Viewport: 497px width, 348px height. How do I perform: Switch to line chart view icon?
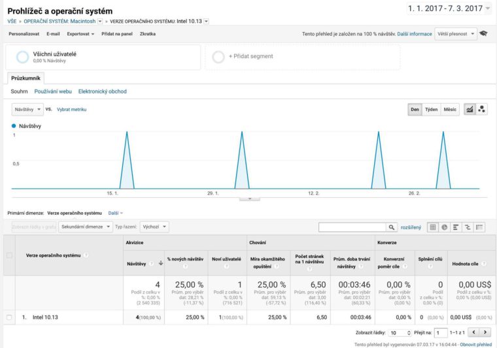pos(470,109)
